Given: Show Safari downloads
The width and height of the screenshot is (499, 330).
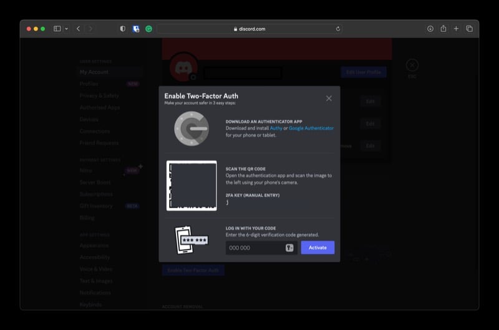Looking at the screenshot, I should click(x=430, y=29).
